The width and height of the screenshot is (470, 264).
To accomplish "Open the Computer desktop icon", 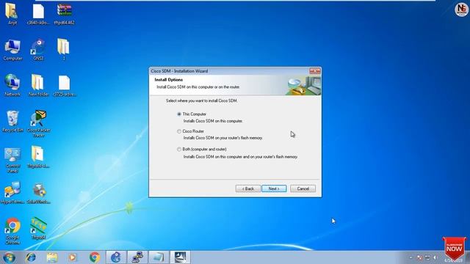I will click(12, 50).
